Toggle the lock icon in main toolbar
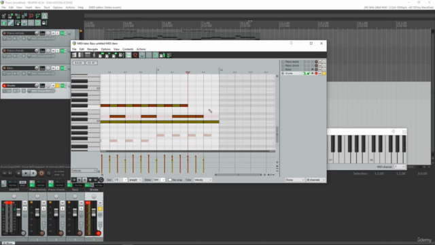435x245 pixels. tap(44, 22)
